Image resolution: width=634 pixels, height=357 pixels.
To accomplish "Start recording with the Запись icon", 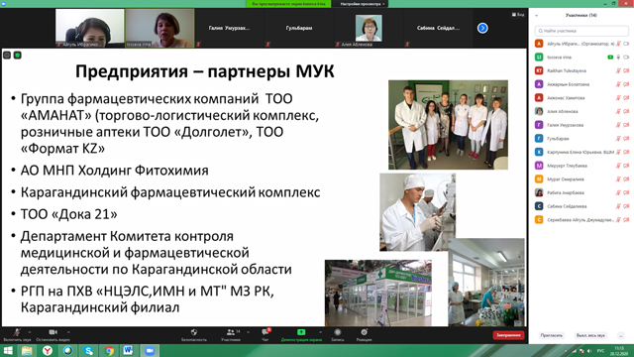I will click(337, 332).
